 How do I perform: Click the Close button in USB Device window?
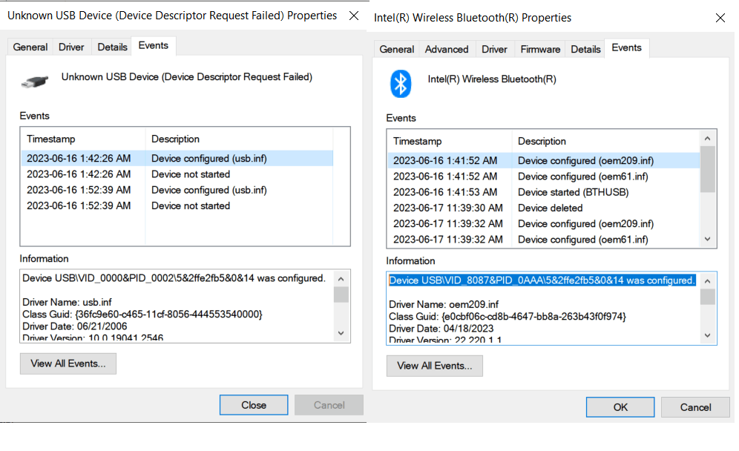(254, 405)
